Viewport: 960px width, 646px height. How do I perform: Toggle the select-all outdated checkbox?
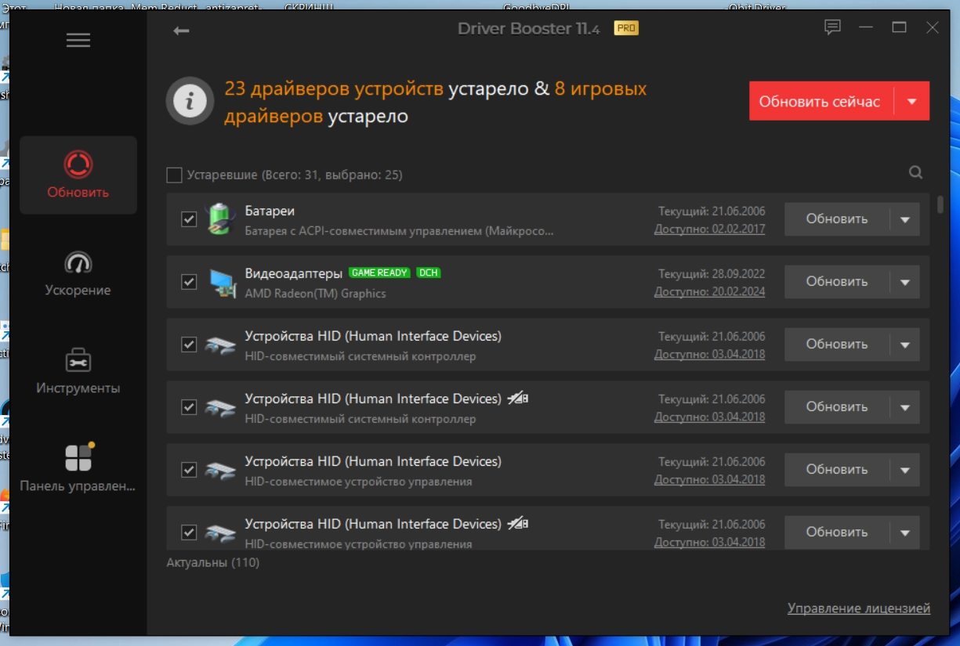click(175, 175)
